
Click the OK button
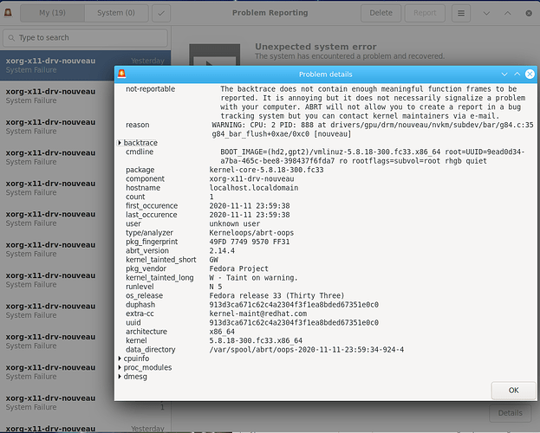coord(513,391)
